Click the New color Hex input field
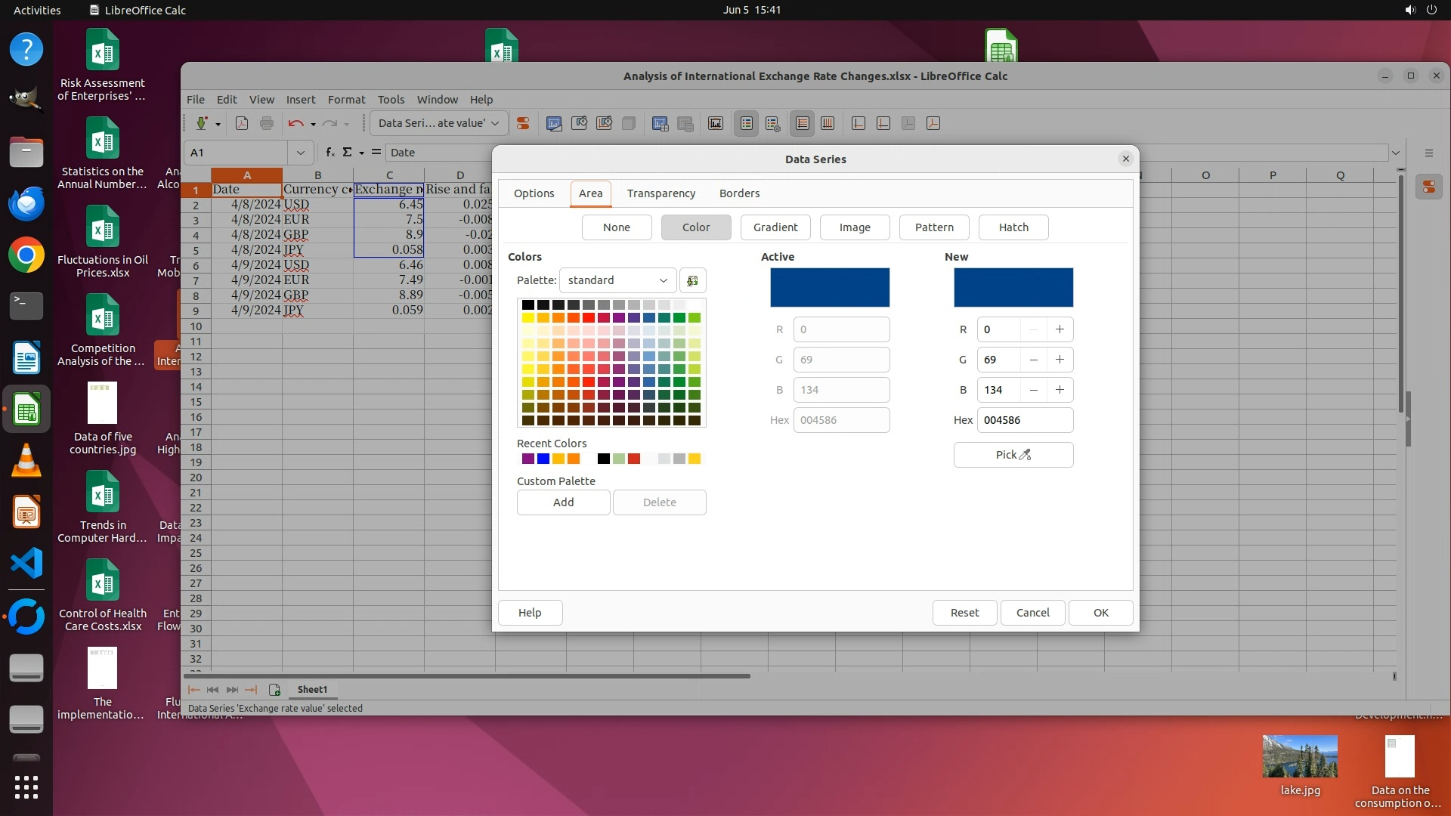Viewport: 1451px width, 816px height. pos(1025,420)
